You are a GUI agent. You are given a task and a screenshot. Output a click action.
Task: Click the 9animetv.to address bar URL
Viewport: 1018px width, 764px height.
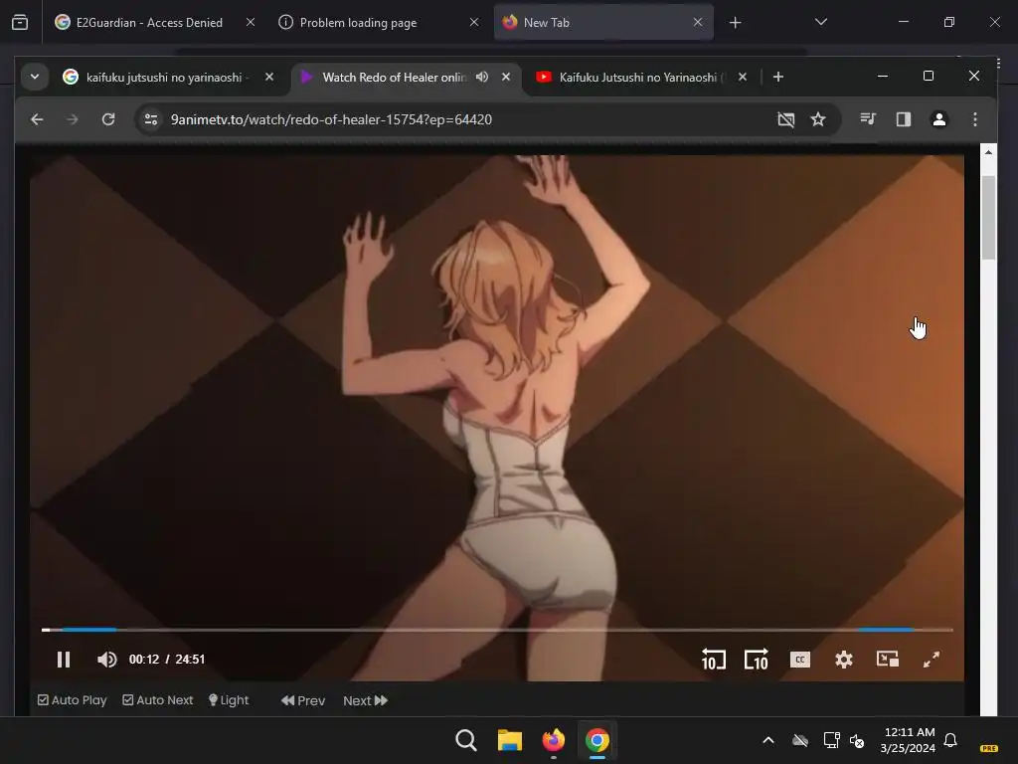click(331, 119)
